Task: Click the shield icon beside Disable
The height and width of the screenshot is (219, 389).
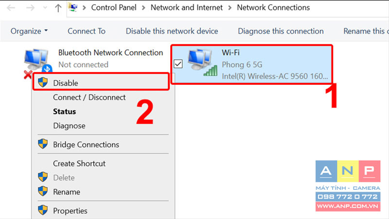Action: (43, 82)
